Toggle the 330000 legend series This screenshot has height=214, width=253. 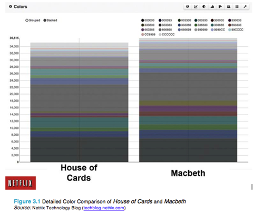click(218, 21)
